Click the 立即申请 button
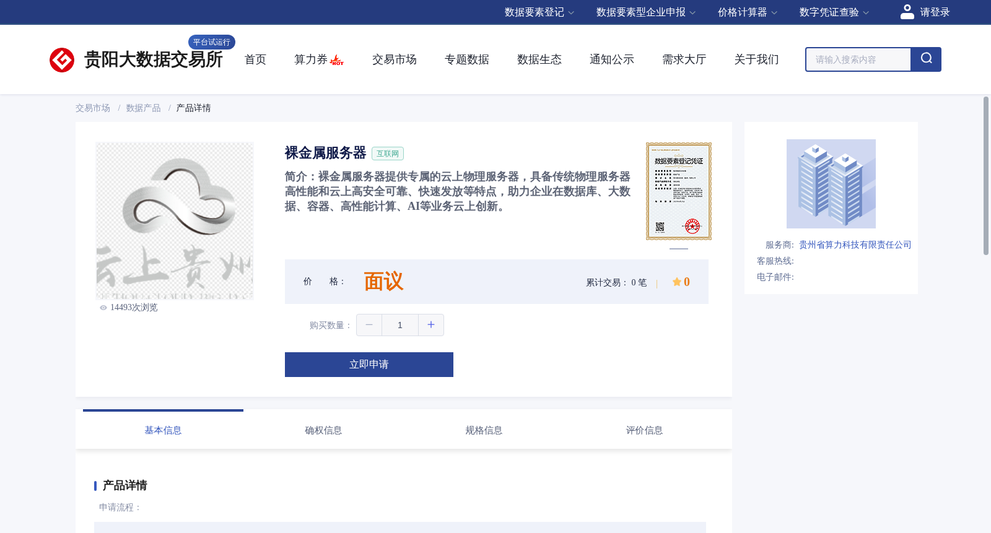The height and width of the screenshot is (533, 991). [369, 365]
